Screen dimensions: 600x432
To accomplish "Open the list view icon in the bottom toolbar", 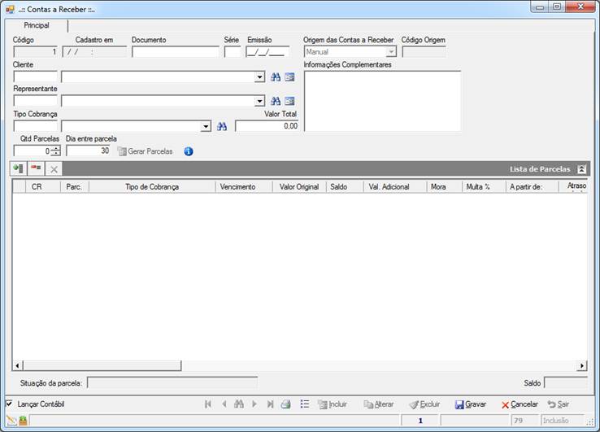I will (305, 404).
